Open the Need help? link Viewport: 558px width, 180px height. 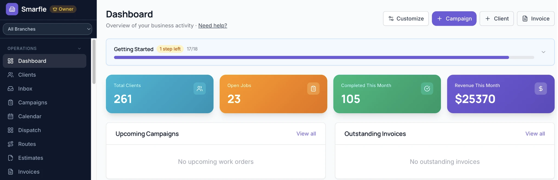point(213,26)
